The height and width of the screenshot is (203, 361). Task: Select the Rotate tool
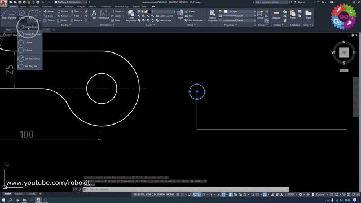(x=63, y=11)
